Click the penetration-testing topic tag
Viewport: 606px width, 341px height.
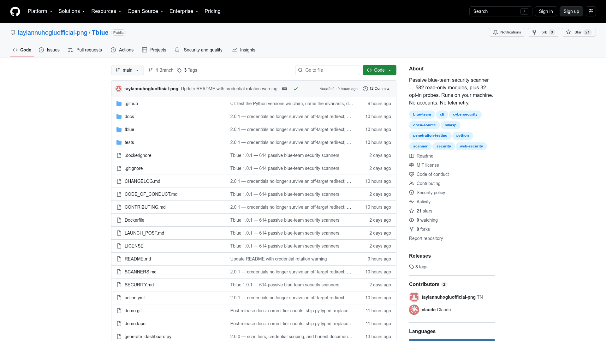430,136
